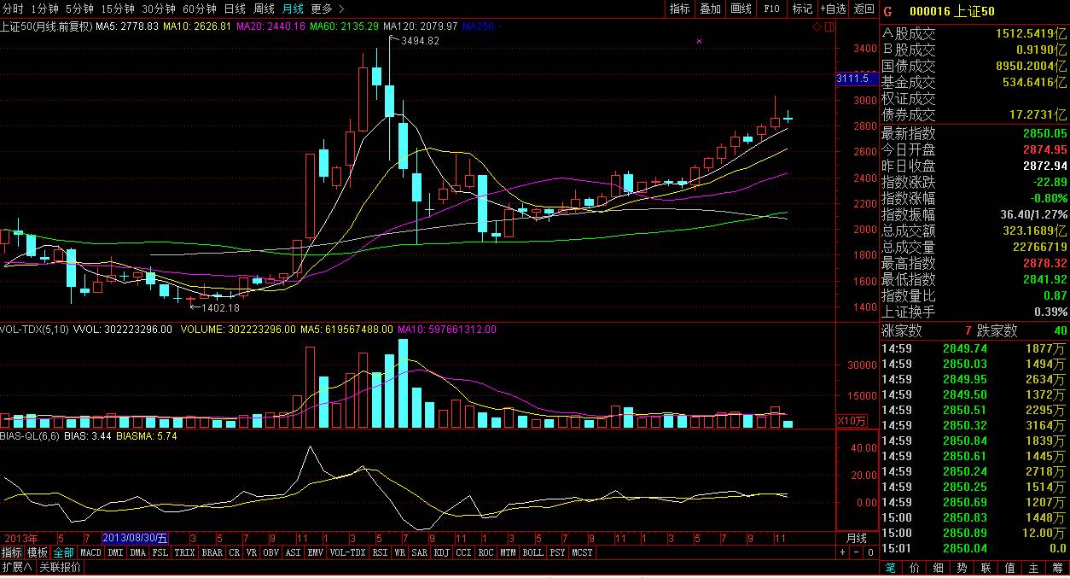This screenshot has height=578, width=1070.
Task: Apply the CCI indicator
Action: pos(463,552)
